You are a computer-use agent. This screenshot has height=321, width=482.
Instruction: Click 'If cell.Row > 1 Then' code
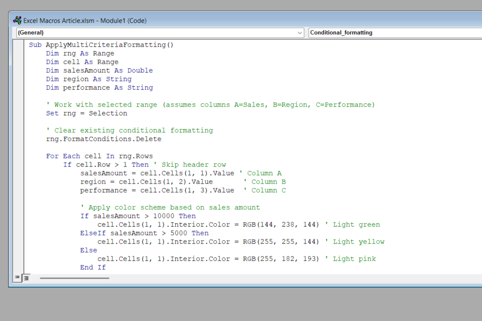click(106, 165)
